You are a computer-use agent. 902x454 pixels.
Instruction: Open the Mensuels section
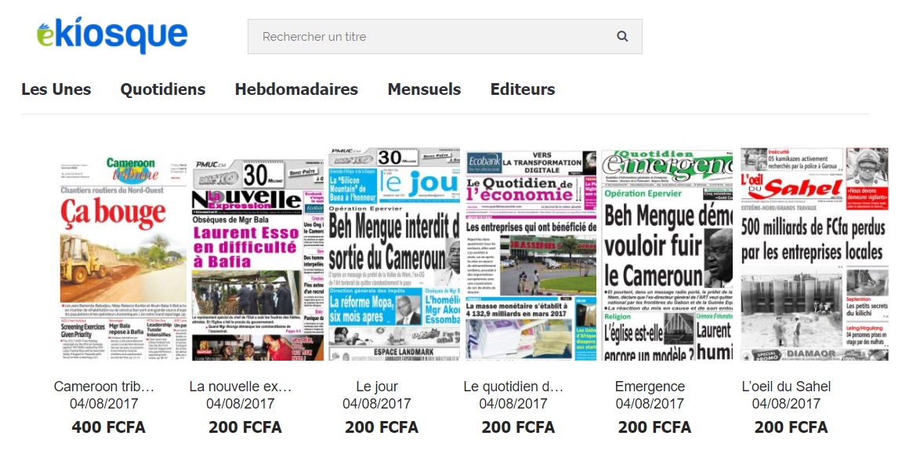coord(425,89)
